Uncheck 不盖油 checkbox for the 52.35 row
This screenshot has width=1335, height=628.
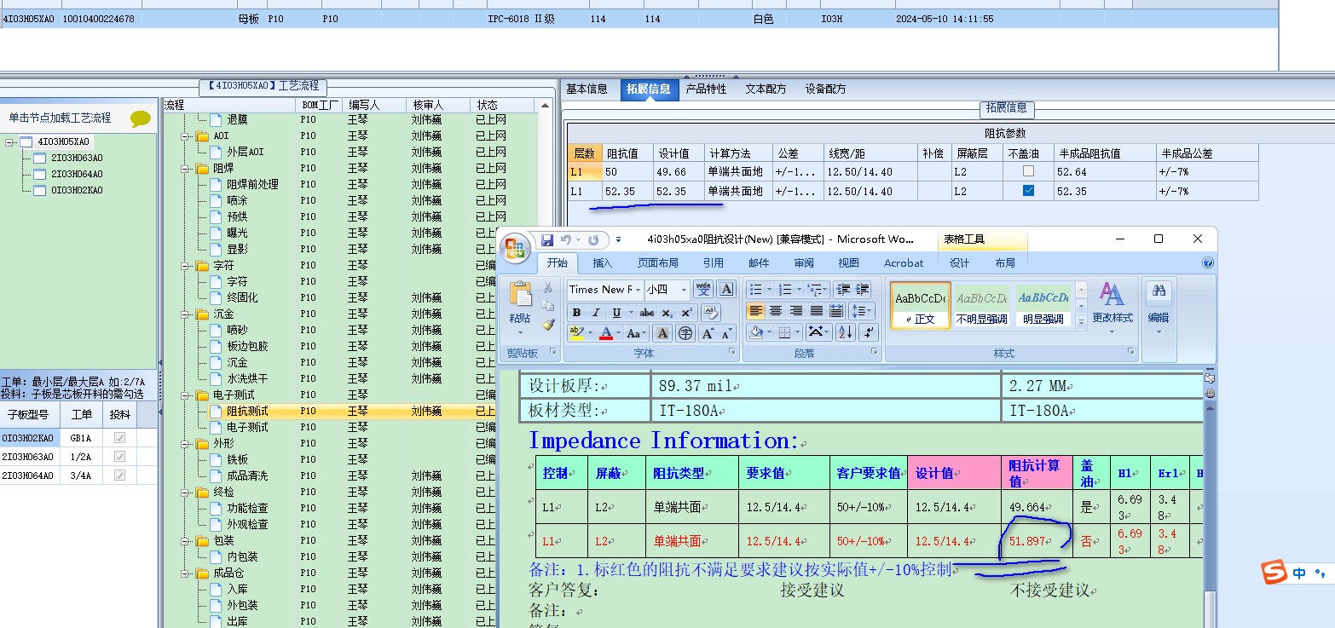1028,192
